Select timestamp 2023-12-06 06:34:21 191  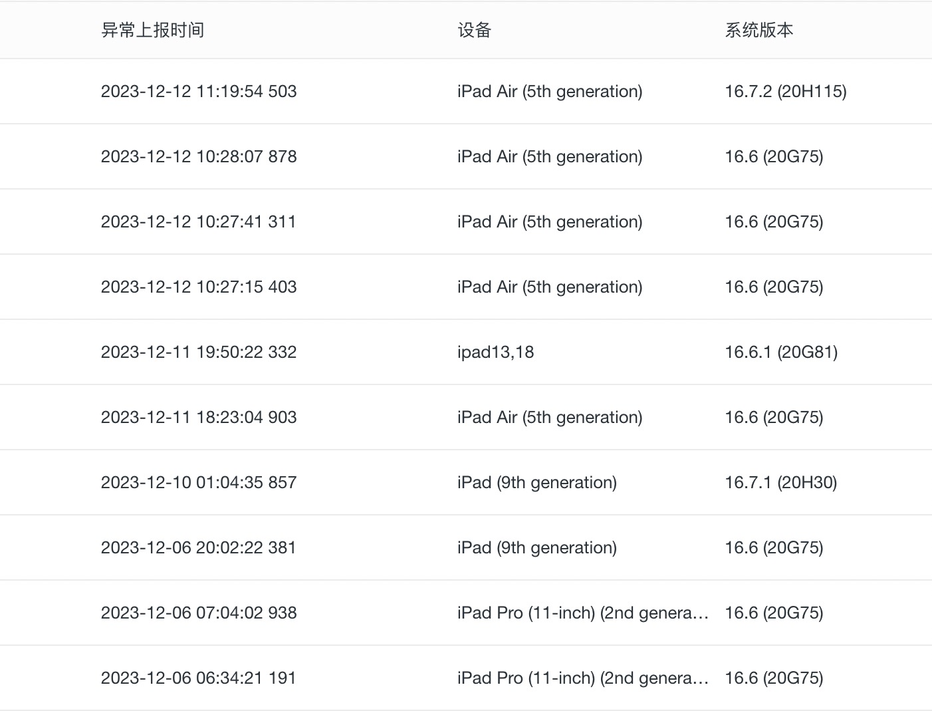(x=198, y=678)
